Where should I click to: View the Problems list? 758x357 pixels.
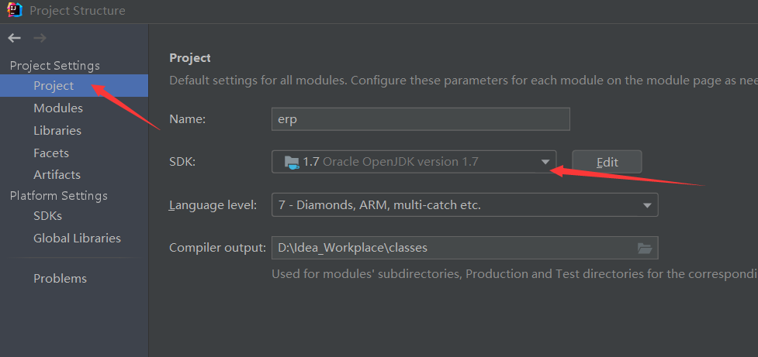pos(60,279)
